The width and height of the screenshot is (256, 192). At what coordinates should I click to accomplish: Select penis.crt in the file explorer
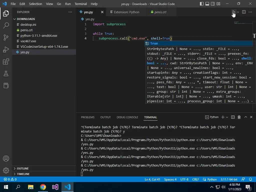44,30
